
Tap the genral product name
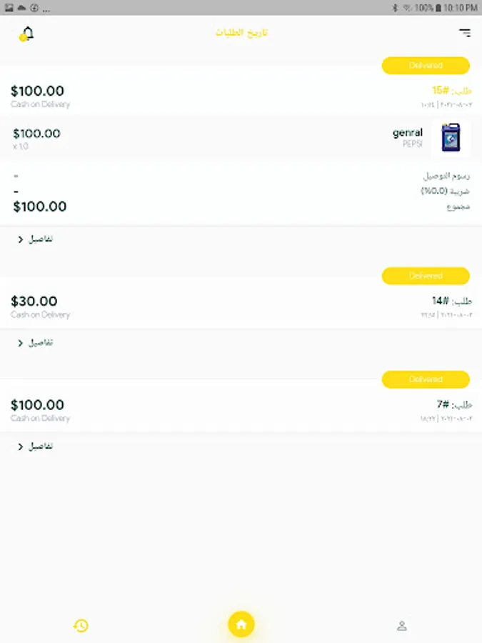pos(407,133)
